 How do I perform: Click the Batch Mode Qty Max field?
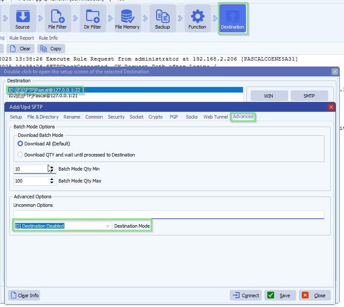pyautogui.click(x=31, y=181)
